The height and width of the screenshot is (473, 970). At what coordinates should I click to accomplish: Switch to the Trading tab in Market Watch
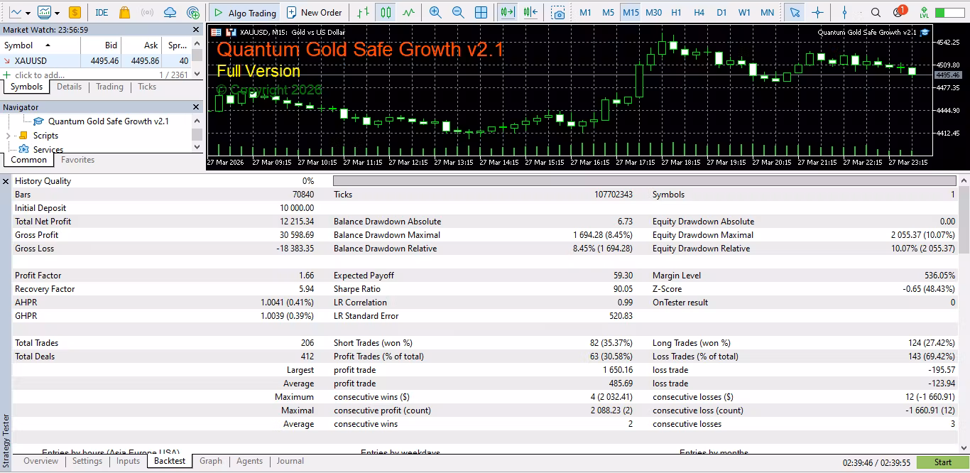(109, 87)
